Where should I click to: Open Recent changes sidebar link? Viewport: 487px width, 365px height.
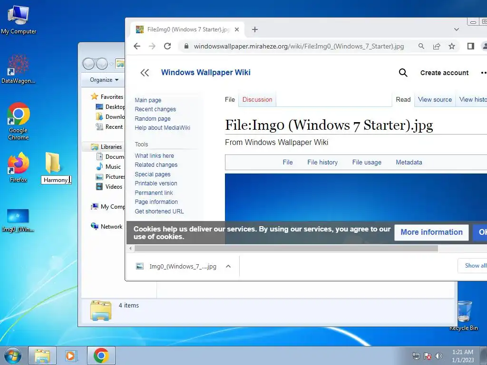click(x=156, y=109)
